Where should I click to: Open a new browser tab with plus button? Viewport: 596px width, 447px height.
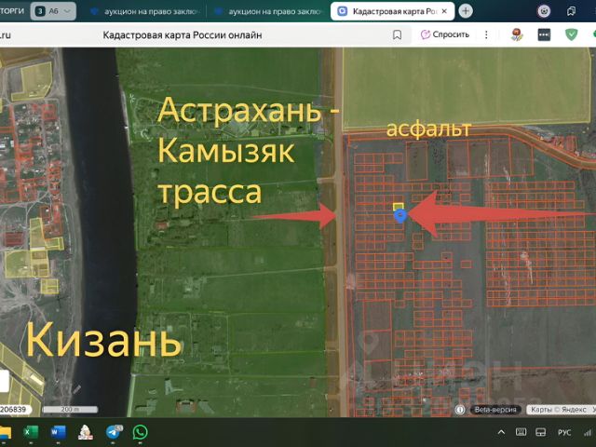[466, 11]
